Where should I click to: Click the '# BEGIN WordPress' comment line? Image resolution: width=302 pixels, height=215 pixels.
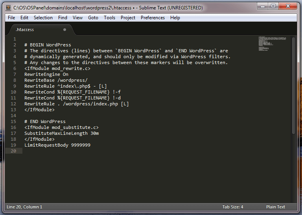(x=48, y=45)
